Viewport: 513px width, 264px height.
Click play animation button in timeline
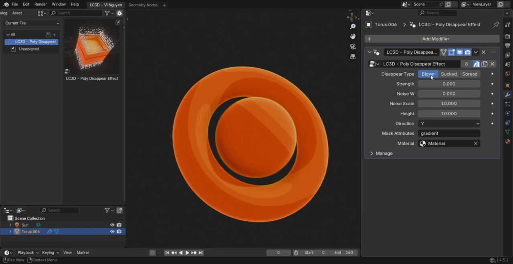click(187, 253)
